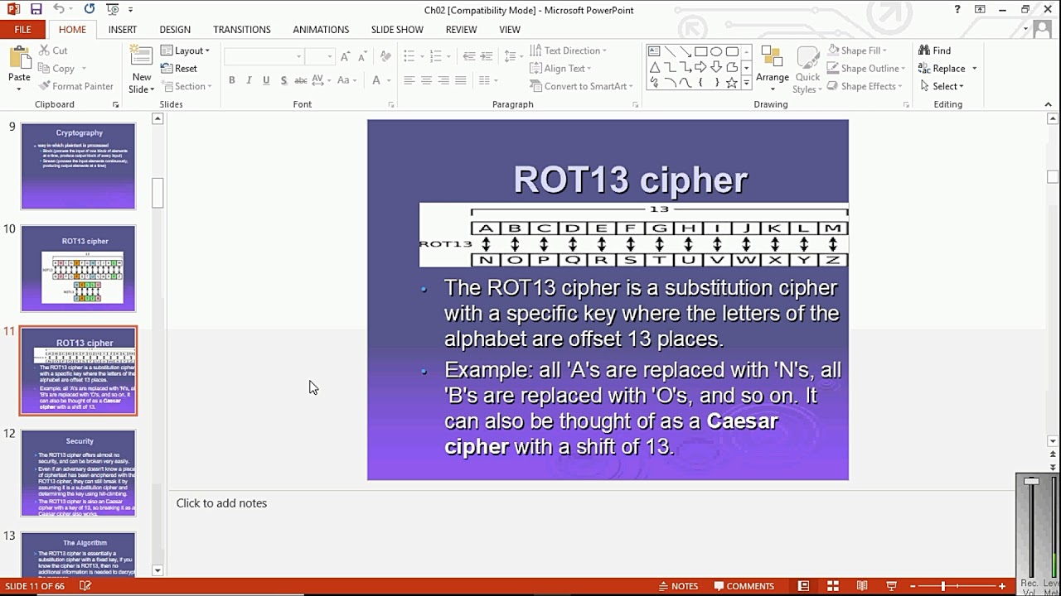The image size is (1061, 596).
Task: Open Reading View from status bar
Action: pos(862,586)
